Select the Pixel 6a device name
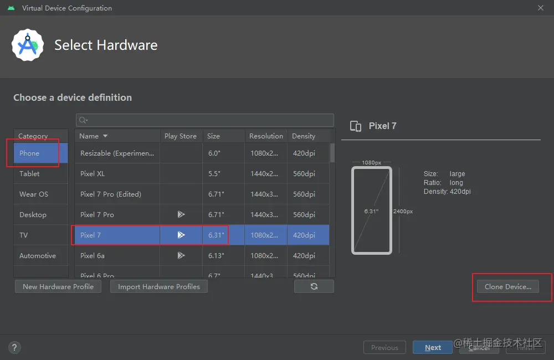Screen dimensions: 554x360 (x=92, y=255)
